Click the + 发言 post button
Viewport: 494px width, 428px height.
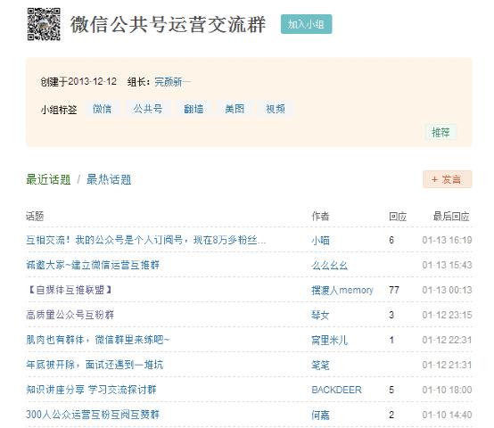tap(447, 179)
